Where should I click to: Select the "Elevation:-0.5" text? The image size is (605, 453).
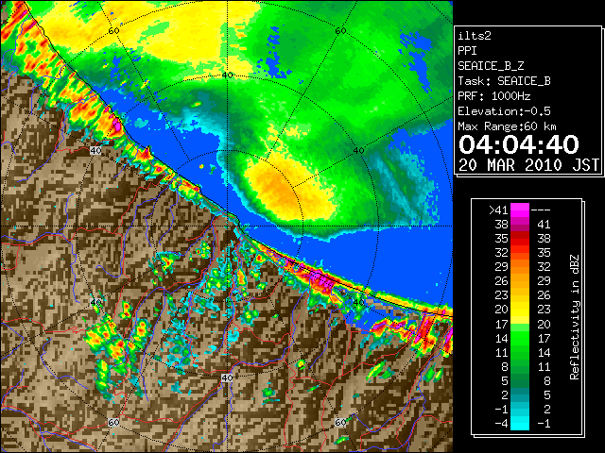pos(504,111)
